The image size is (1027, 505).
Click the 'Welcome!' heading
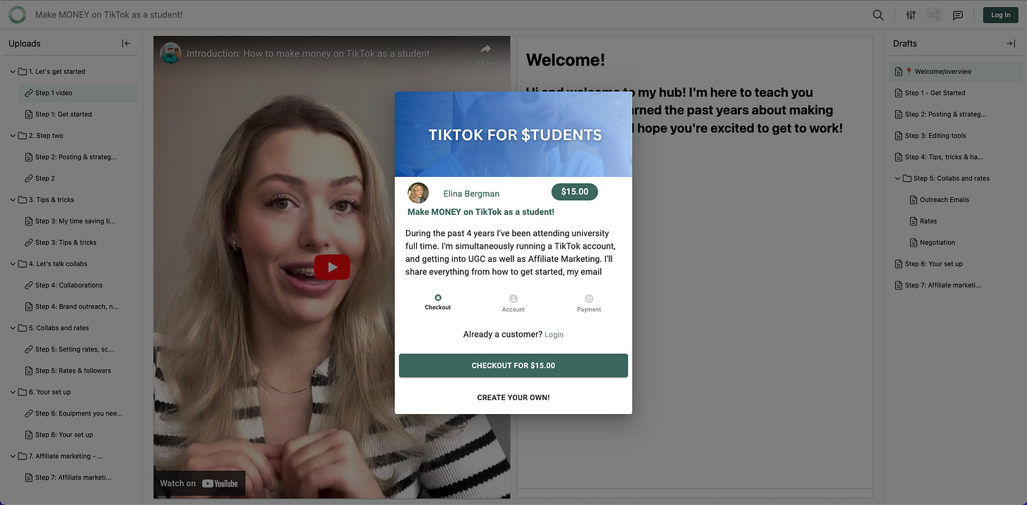pos(566,60)
